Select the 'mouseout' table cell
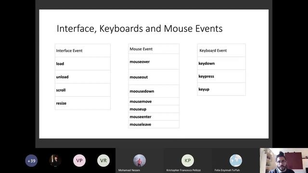 154,77
